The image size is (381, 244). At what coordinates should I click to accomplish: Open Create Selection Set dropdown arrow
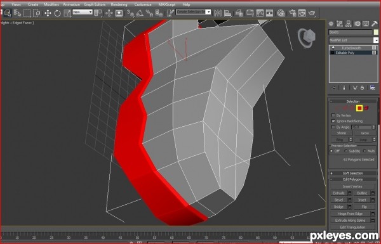208,12
